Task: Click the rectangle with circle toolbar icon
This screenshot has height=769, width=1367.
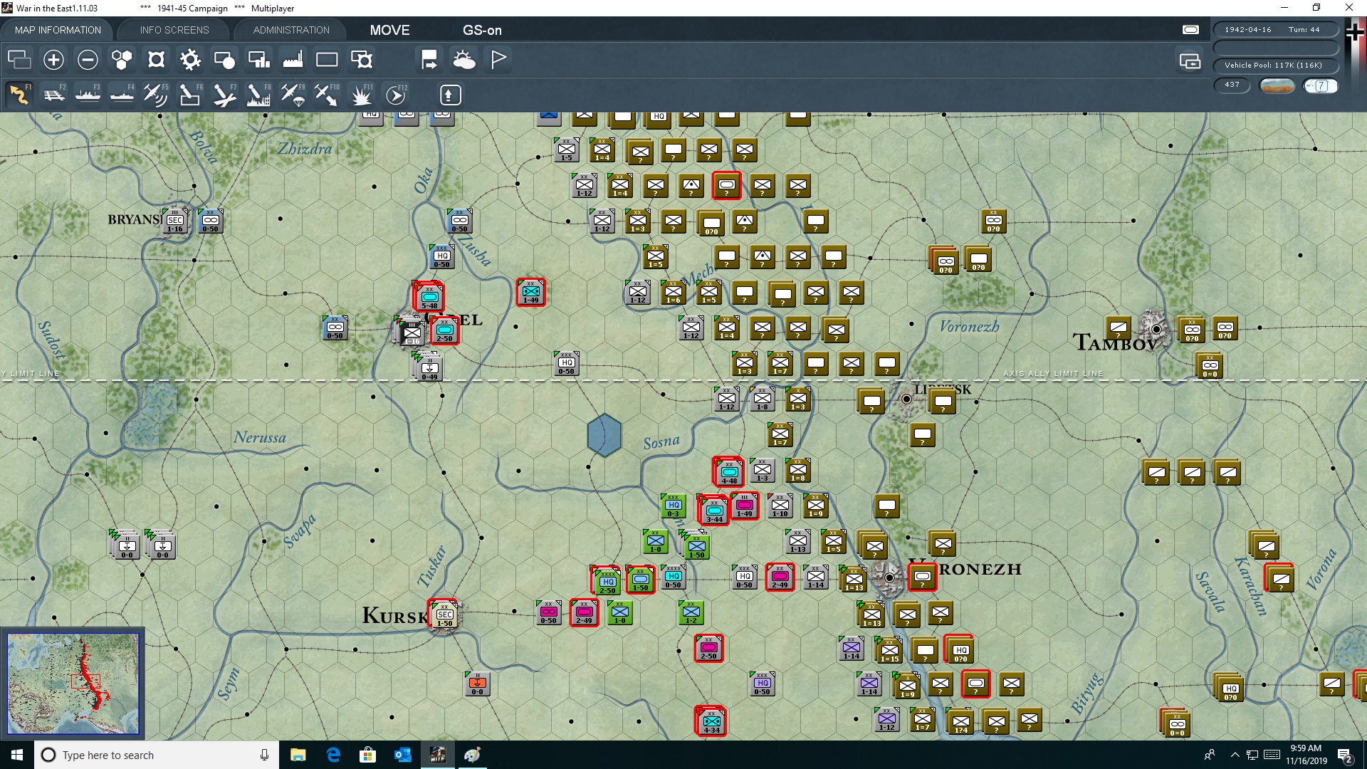Action: click(224, 60)
